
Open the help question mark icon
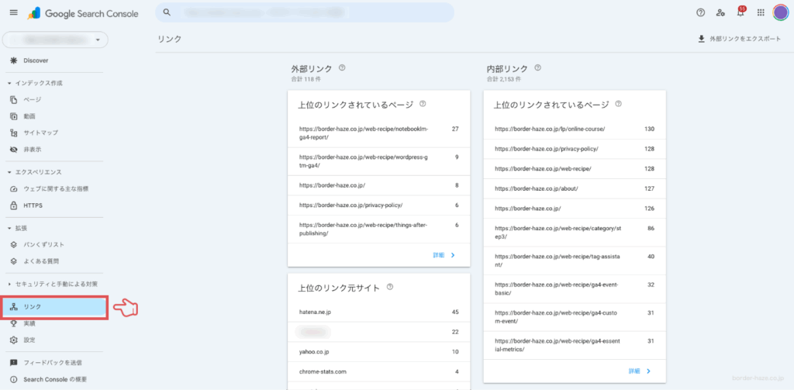coord(701,13)
